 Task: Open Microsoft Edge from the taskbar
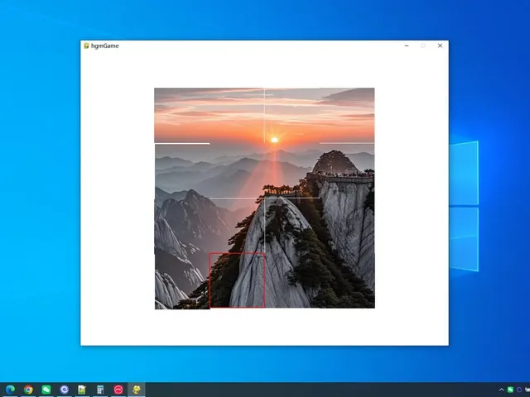coord(10,390)
